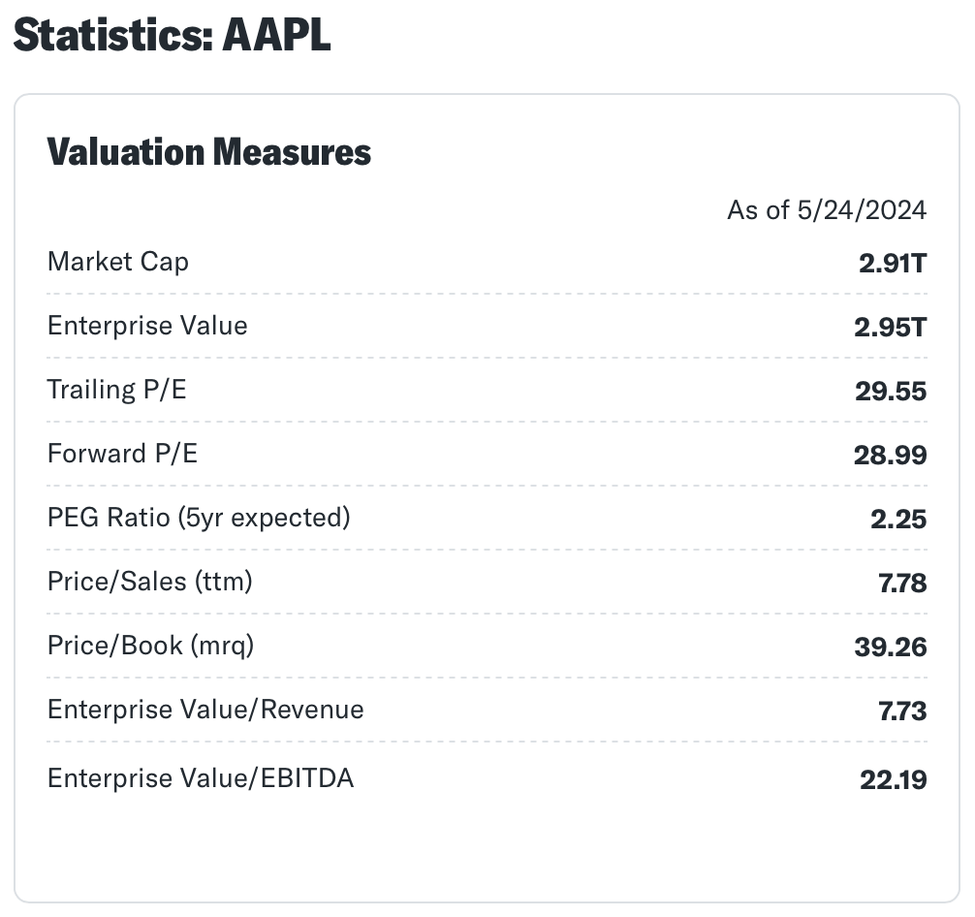Click the 29.55 trailing P/E value
The width and height of the screenshot is (975, 917).
point(891,392)
